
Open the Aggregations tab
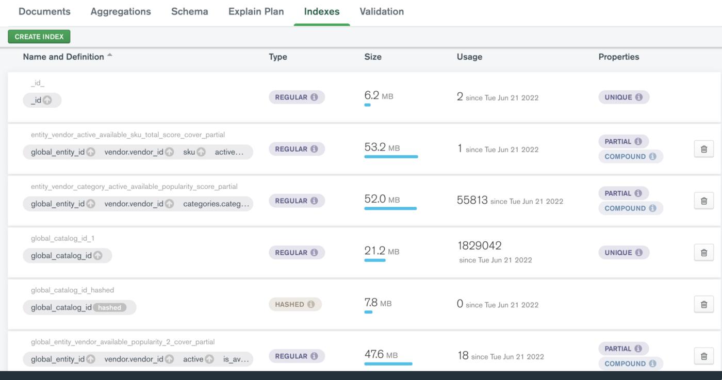(x=121, y=11)
